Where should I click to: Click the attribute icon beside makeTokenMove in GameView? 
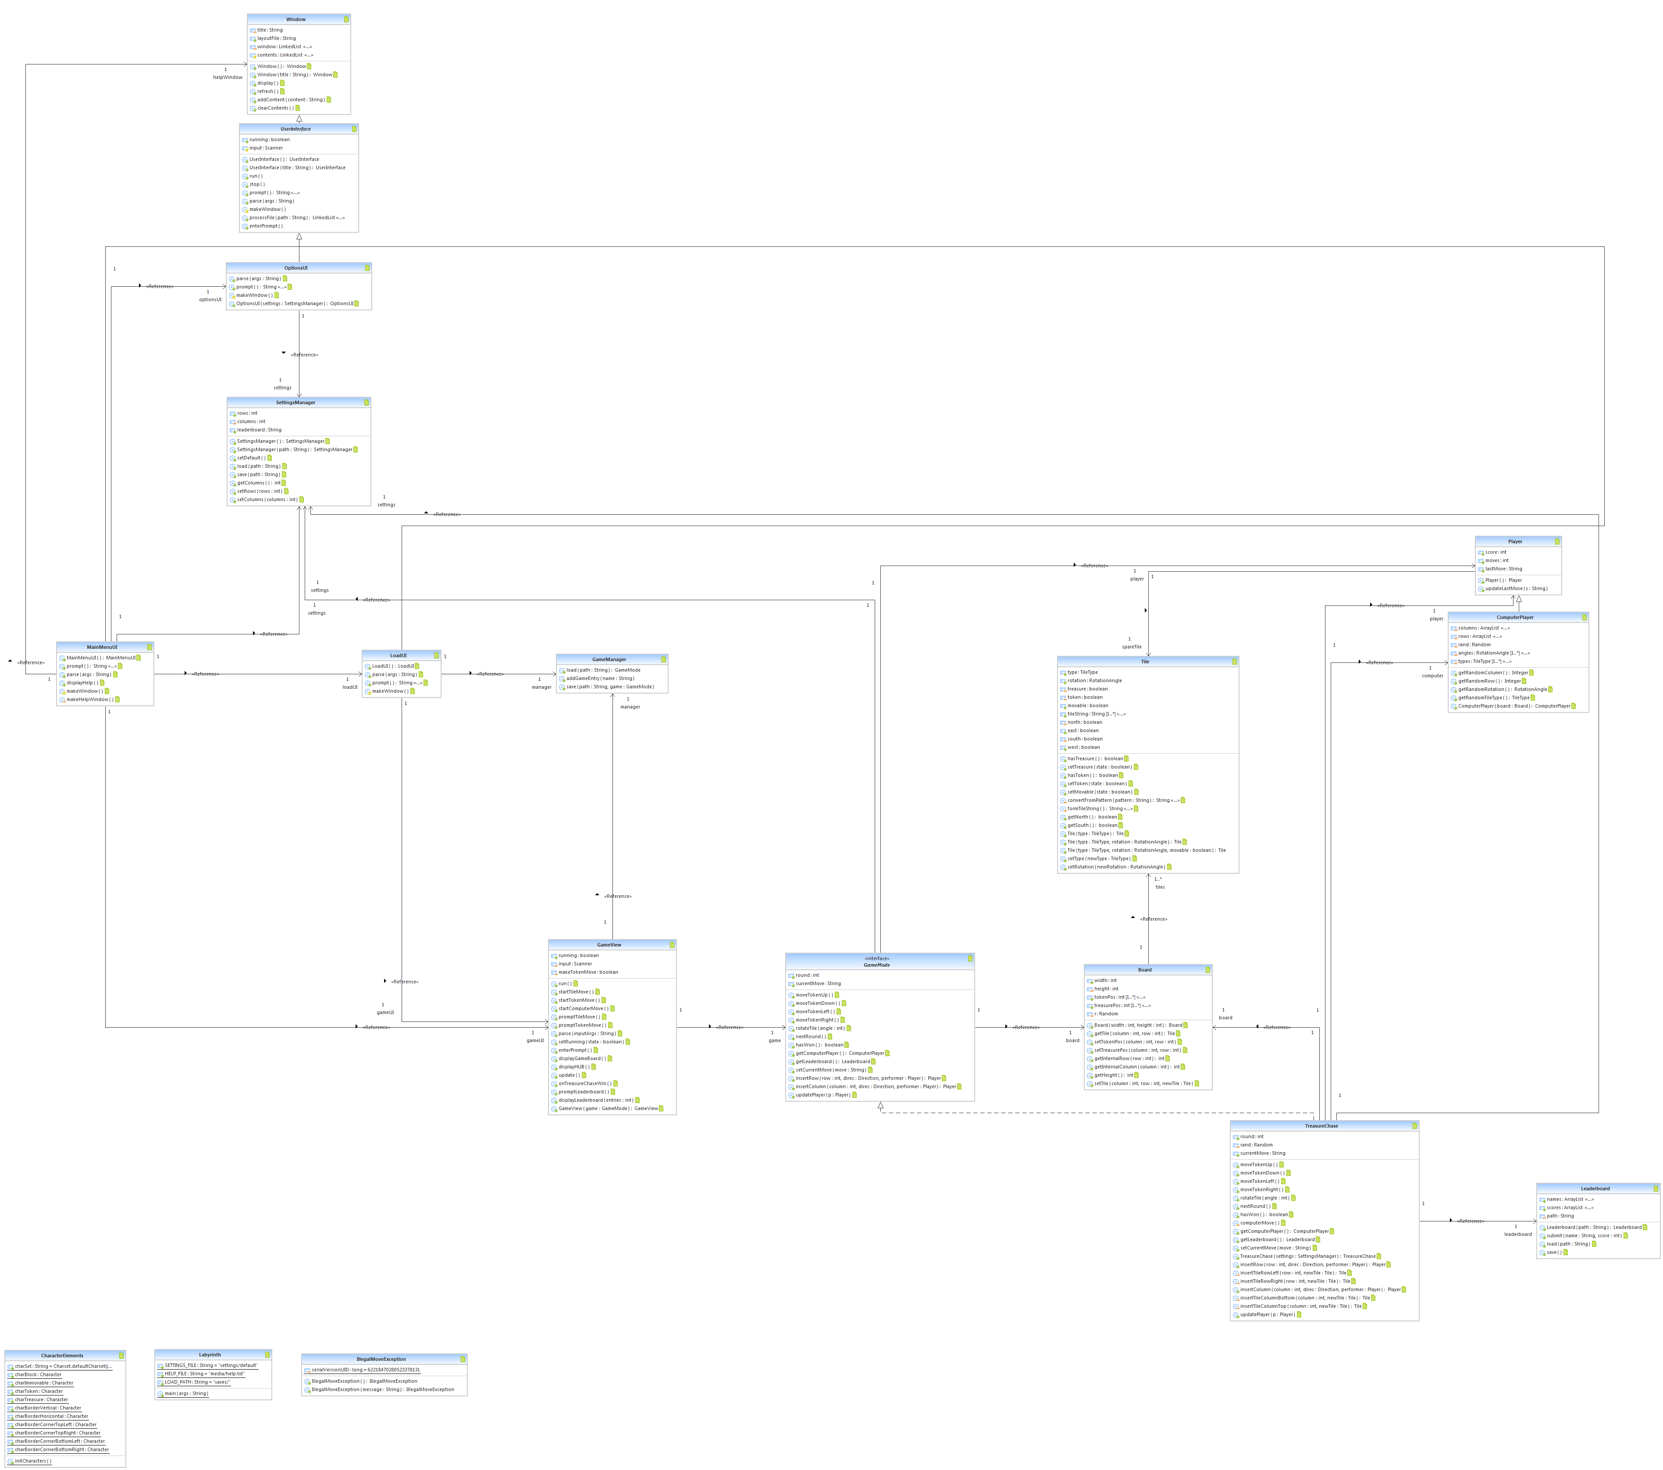coord(554,972)
